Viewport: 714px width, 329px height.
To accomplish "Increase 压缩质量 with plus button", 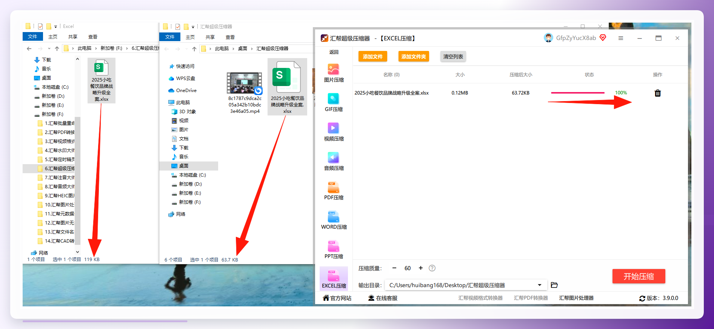I will 421,268.
